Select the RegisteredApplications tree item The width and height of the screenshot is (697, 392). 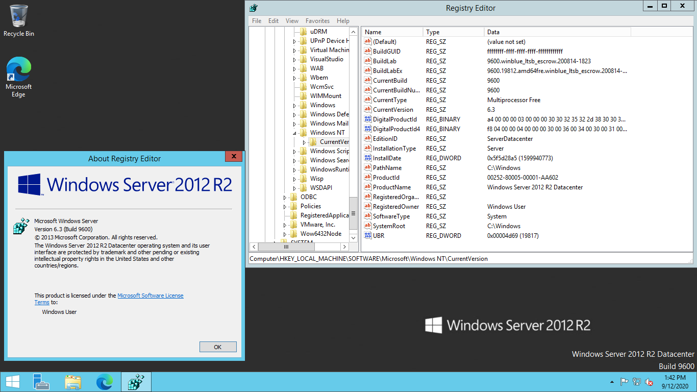coord(324,215)
